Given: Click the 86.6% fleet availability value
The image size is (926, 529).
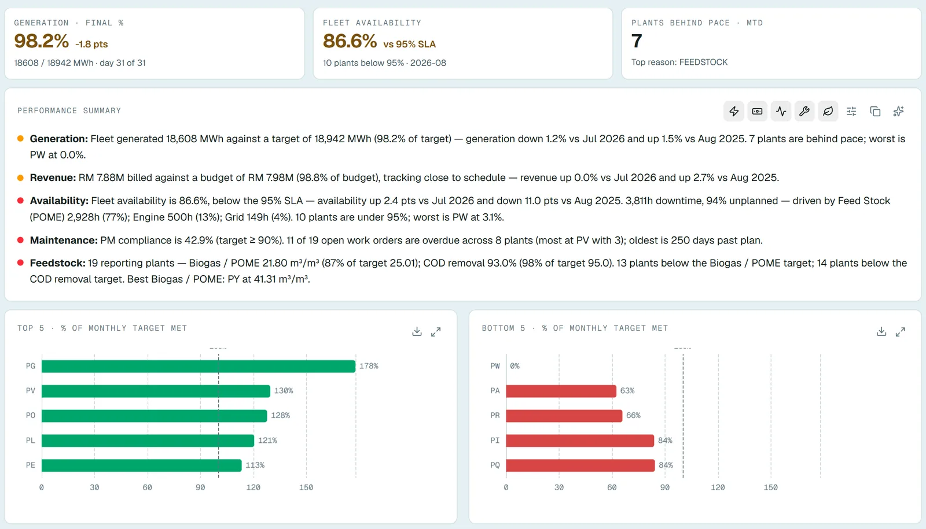Looking at the screenshot, I should pos(350,41).
